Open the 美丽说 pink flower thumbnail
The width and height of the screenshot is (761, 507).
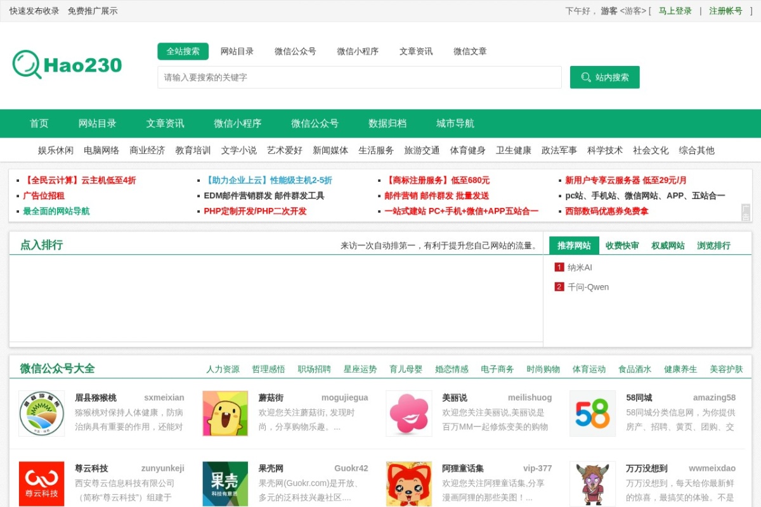point(409,413)
